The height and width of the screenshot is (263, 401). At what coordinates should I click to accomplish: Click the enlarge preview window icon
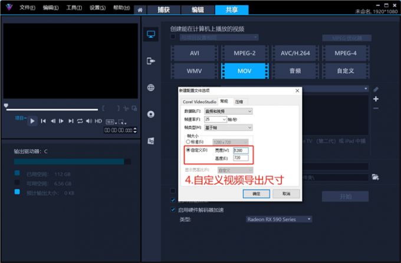134,108
